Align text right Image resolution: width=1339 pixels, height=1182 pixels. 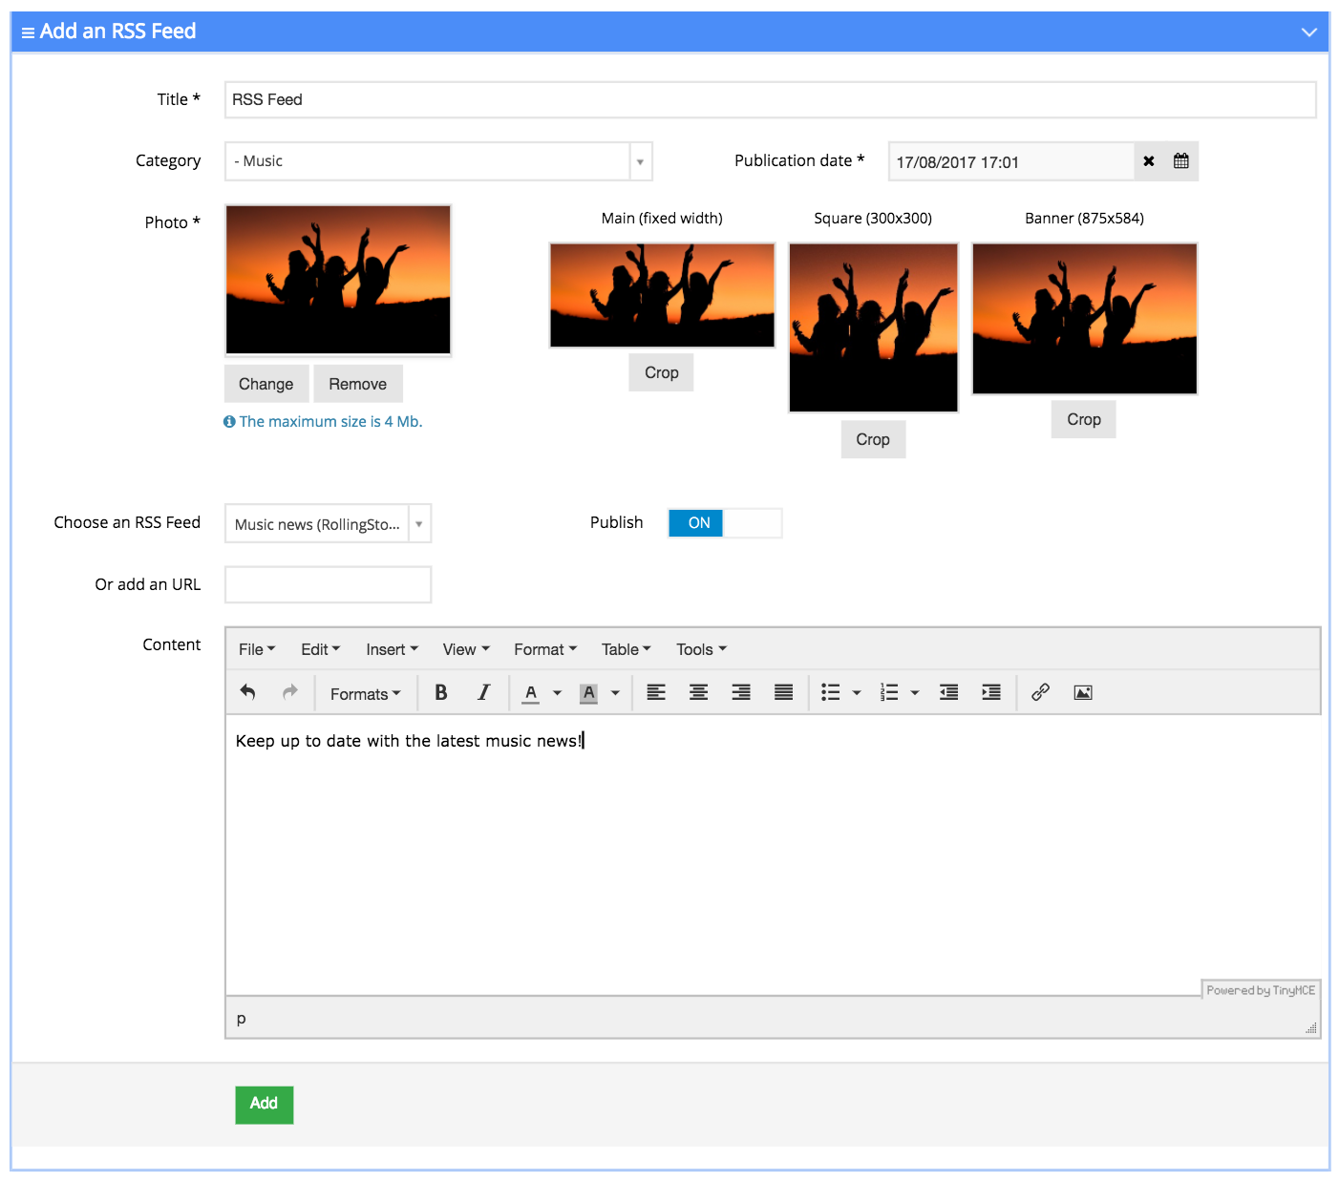[x=741, y=693]
